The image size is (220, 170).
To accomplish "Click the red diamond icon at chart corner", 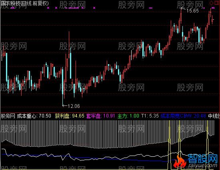I will [x=211, y=3].
